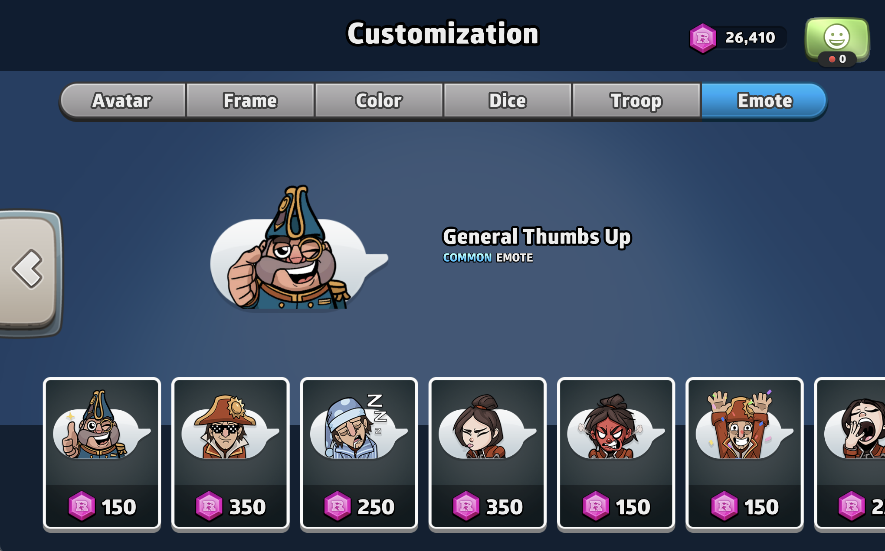Select the General Thumbs Up emote card
This screenshot has width=885, height=551.
pos(102,454)
